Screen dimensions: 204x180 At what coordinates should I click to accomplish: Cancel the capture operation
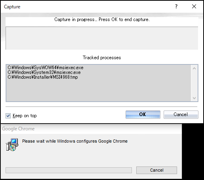181,114
